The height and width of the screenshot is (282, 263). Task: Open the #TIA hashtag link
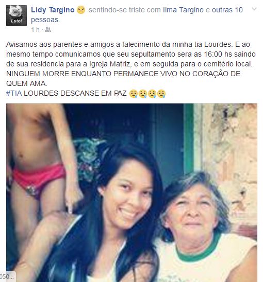point(14,93)
